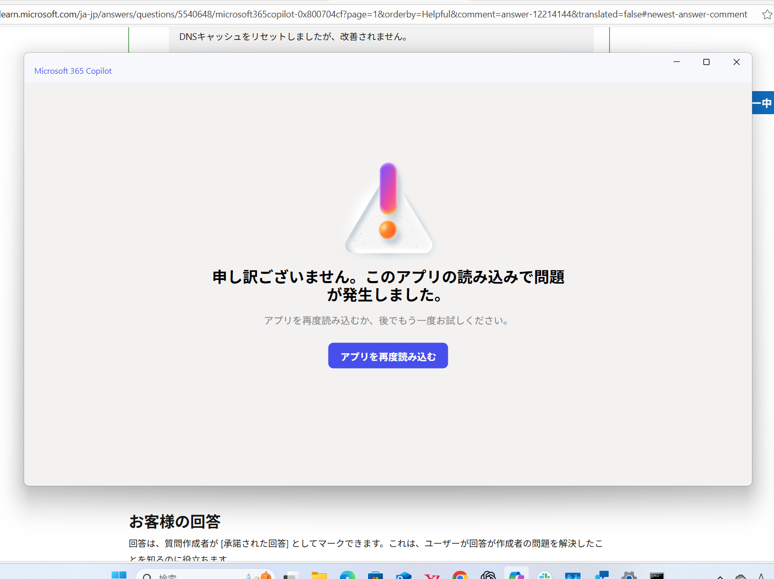Click the アプリを再度読み込む button
The image size is (774, 579).
[388, 355]
